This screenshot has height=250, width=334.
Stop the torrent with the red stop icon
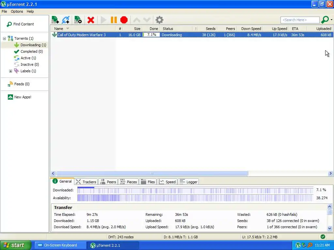pyautogui.click(x=124, y=20)
